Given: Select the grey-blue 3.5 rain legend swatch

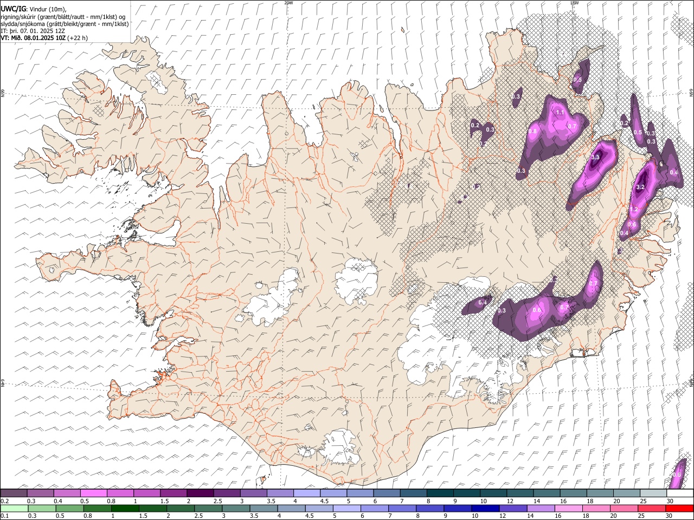Looking at the screenshot, I should (x=263, y=508).
